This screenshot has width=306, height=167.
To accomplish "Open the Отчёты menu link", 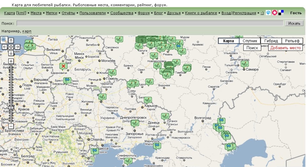I will coord(68,13).
